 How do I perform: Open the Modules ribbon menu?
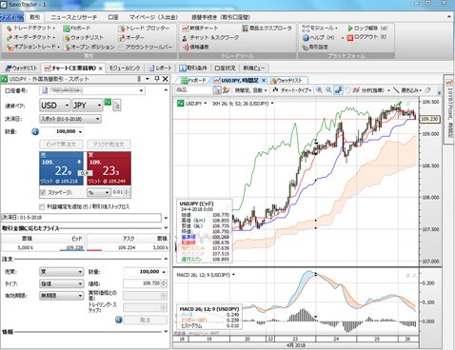tap(320, 28)
